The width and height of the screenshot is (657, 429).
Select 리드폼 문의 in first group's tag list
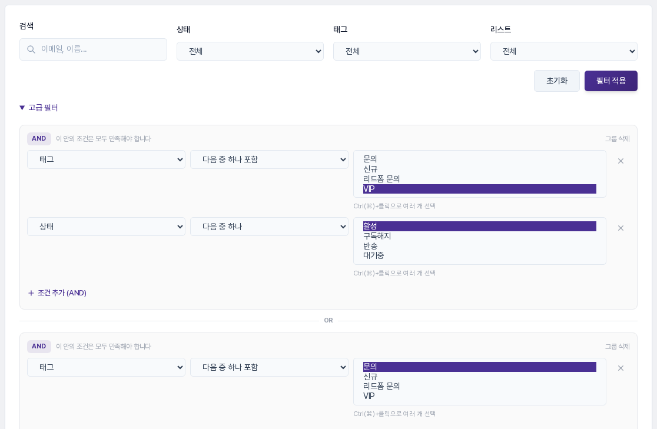pos(479,179)
